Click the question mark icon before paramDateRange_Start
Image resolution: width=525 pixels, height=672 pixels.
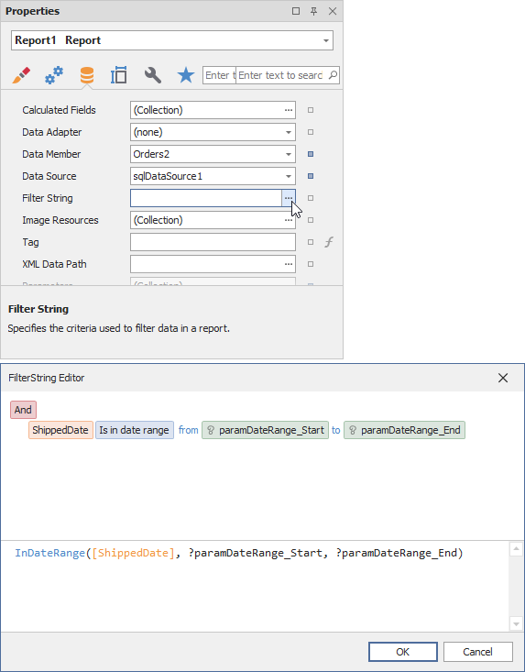pos(211,430)
